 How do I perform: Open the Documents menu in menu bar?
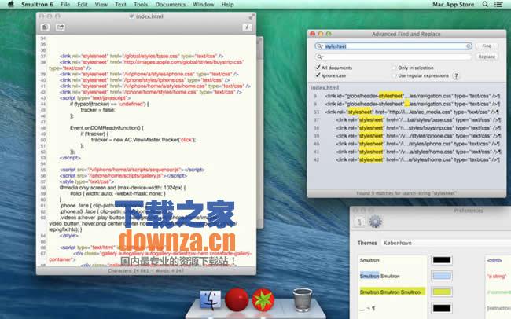(170, 5)
